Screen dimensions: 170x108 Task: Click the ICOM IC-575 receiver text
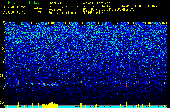[108, 9]
